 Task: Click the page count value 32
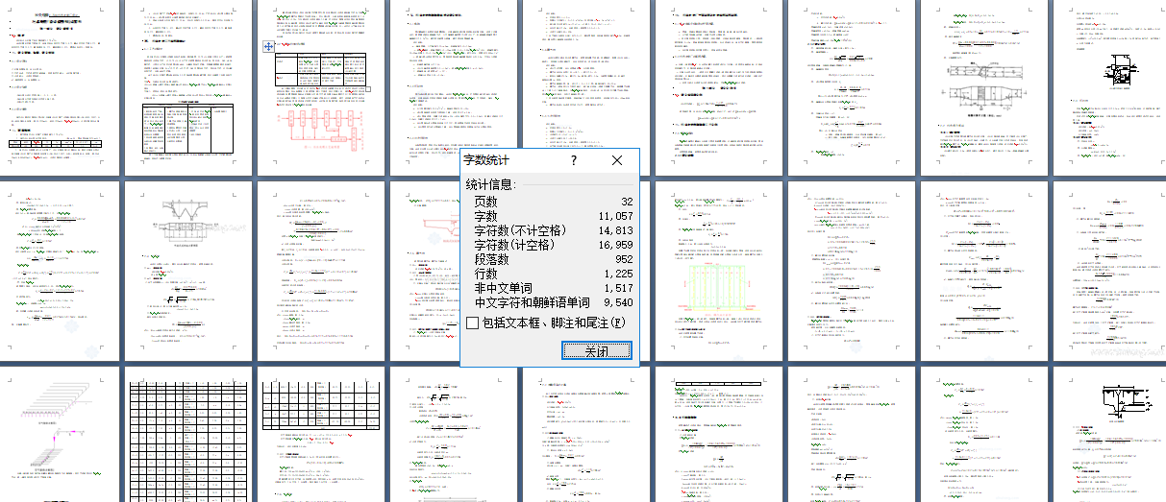(625, 202)
